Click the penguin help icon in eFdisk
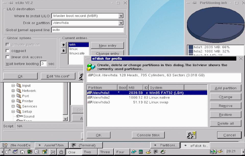 tap(191, 135)
